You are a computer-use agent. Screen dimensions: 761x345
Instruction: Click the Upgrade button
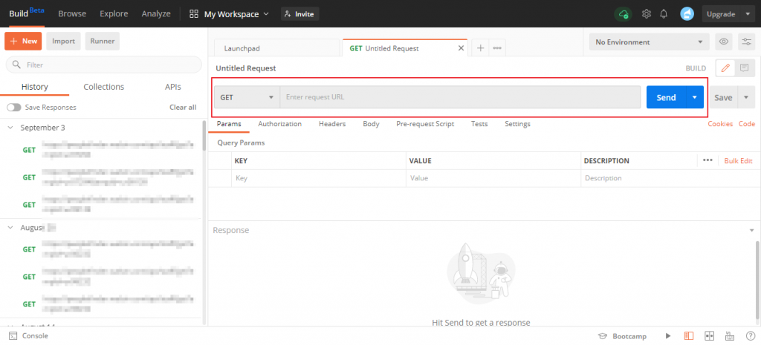(721, 14)
